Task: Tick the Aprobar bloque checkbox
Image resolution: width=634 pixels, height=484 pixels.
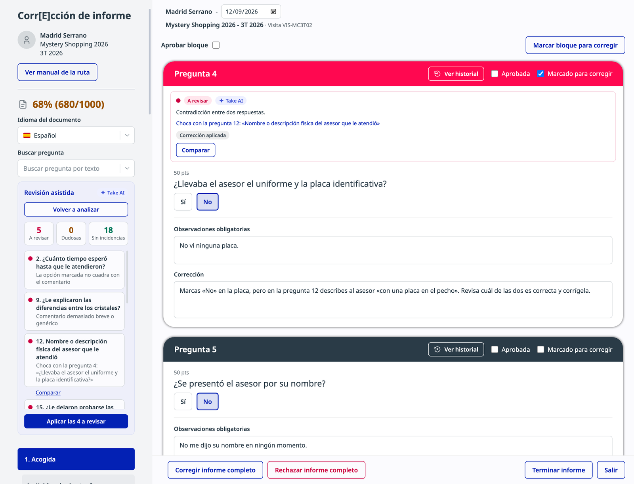Action: (x=216, y=45)
